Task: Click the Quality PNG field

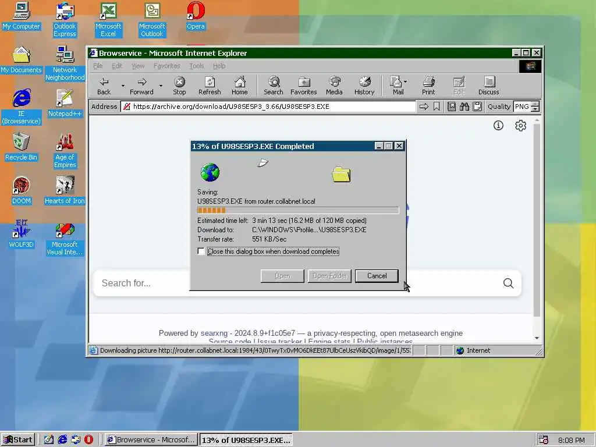Action: click(522, 107)
